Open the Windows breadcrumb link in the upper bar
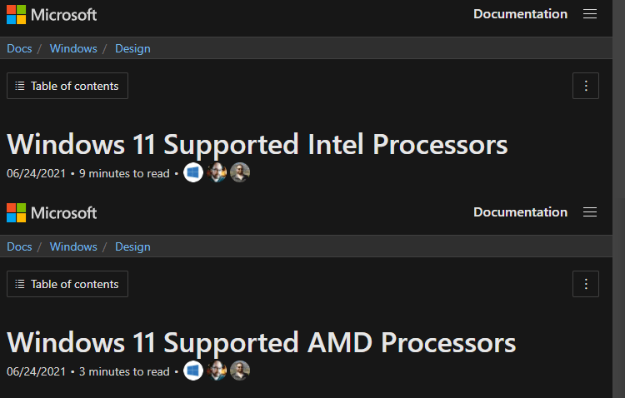The width and height of the screenshot is (625, 398). click(x=73, y=48)
